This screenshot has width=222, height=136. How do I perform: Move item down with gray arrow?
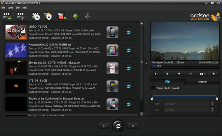(87, 16)
